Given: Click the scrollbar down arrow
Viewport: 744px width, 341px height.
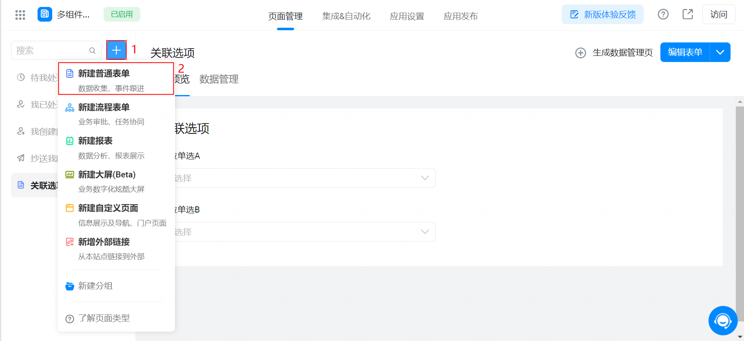Looking at the screenshot, I should 740,337.
